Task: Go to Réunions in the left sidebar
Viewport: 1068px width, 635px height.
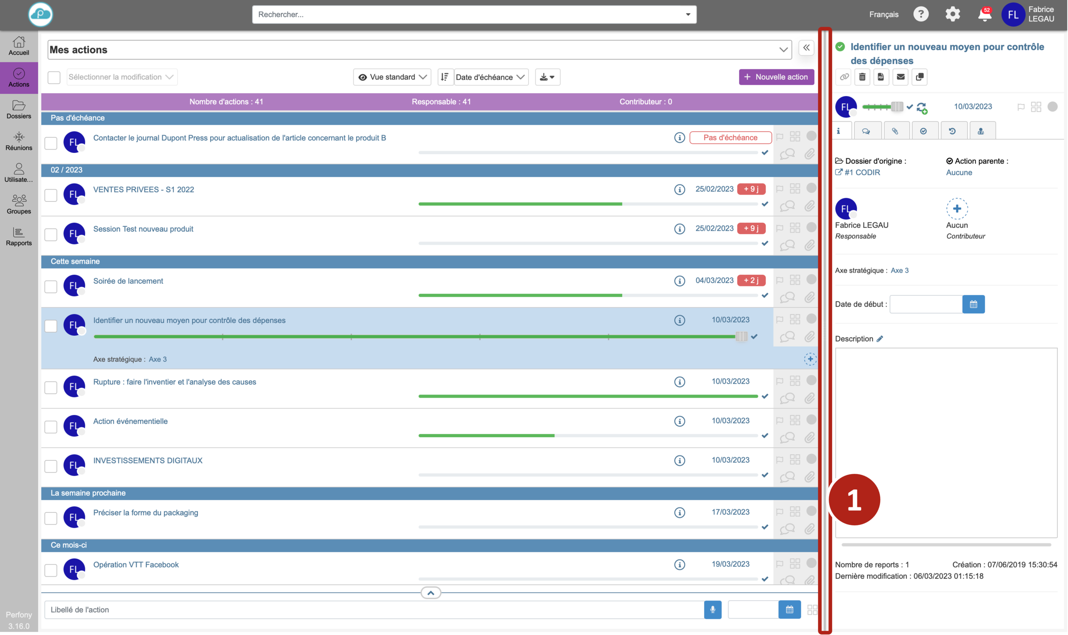Action: point(19,141)
